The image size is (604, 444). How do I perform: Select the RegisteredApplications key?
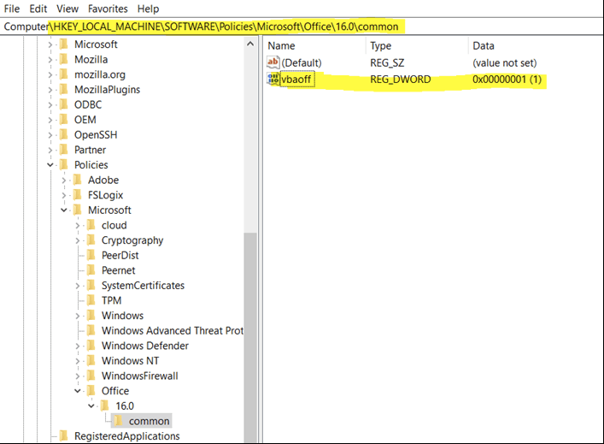coord(126,436)
